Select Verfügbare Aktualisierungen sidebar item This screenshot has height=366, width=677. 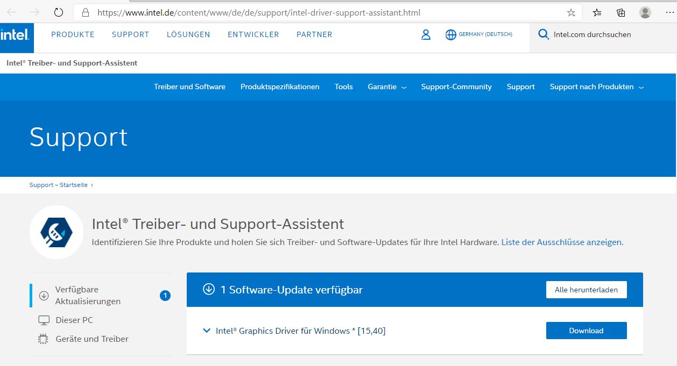click(x=100, y=296)
